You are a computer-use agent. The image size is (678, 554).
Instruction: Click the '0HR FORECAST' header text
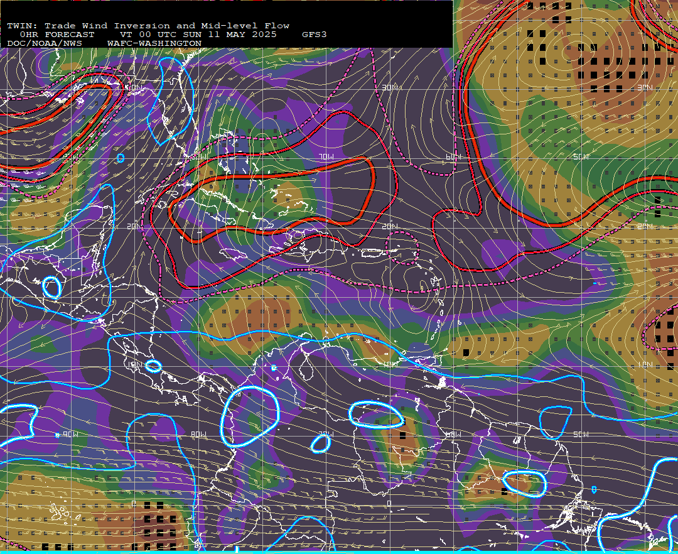click(x=57, y=35)
